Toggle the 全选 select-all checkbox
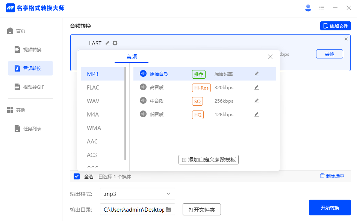This screenshot has width=357, height=221. point(77,176)
